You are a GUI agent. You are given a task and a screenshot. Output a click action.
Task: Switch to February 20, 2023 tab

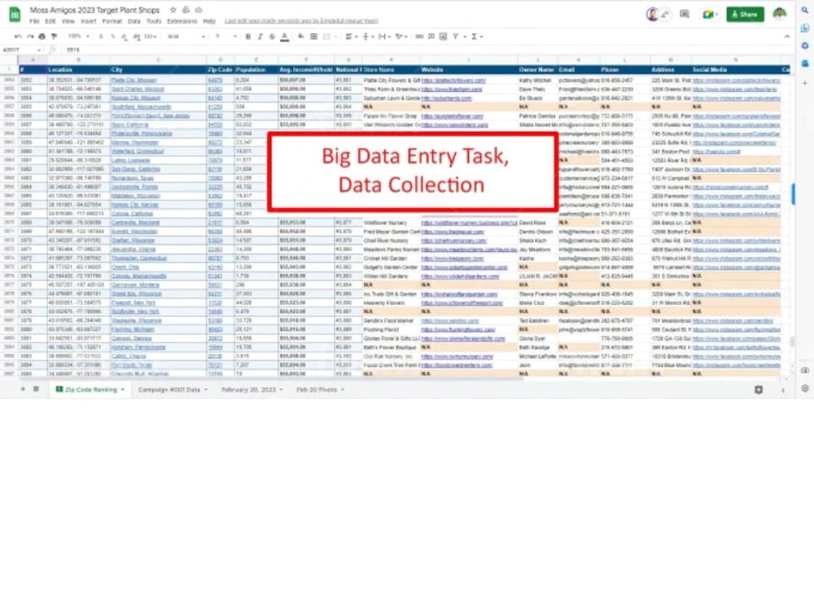(x=252, y=390)
